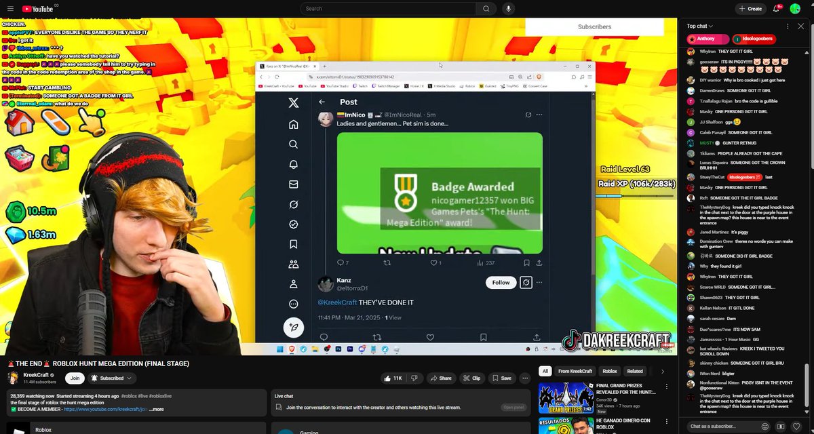Click the Share button
The image size is (814, 434).
pyautogui.click(x=441, y=378)
